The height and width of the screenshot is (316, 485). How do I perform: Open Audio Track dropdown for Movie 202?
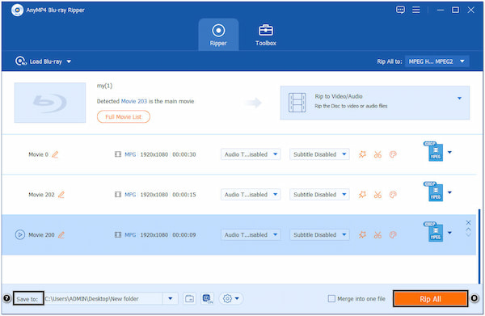point(251,195)
